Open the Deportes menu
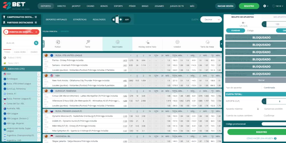 point(46,6)
